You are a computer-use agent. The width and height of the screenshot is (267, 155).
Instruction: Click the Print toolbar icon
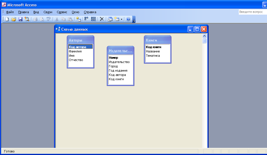click(35, 19)
